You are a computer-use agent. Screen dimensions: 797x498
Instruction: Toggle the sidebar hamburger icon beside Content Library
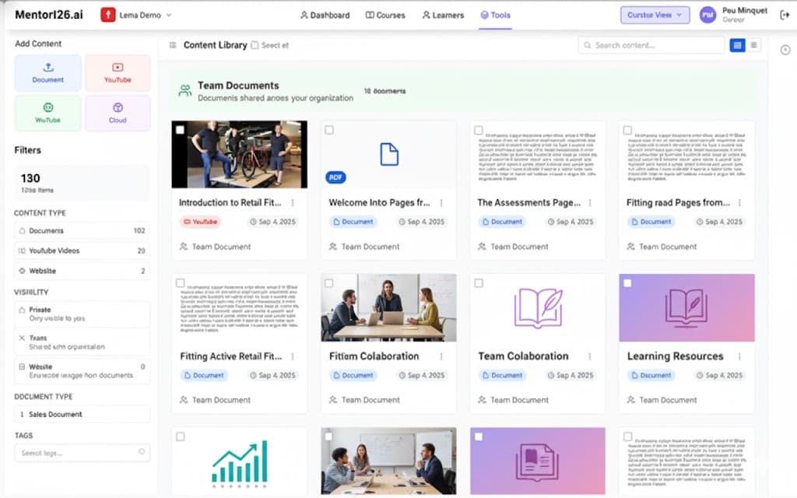pos(172,45)
